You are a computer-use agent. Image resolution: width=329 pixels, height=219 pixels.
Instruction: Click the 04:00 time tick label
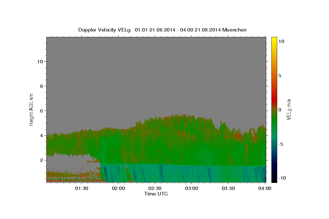point(265,188)
